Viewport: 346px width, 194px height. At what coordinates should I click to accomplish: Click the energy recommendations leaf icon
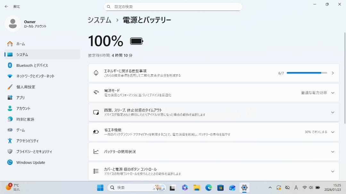pyautogui.click(x=95, y=73)
